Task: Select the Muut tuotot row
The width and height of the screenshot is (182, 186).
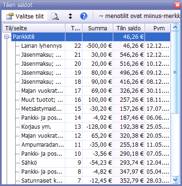Action: [x=95, y=100]
